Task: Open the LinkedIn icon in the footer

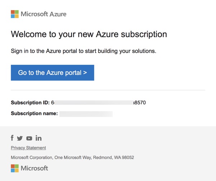Action: pos(39,138)
